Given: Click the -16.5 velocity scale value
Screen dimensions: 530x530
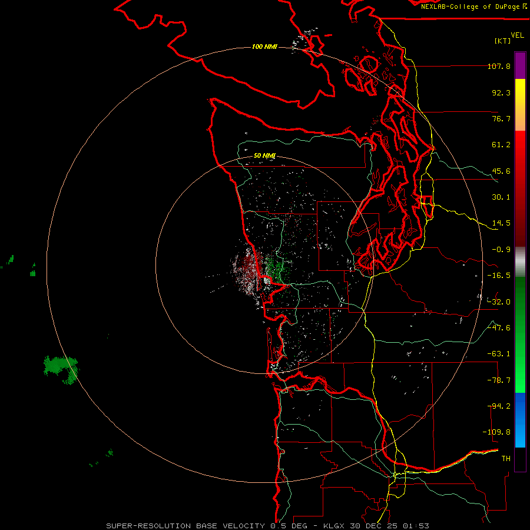Looking at the screenshot, I should 499,276.
